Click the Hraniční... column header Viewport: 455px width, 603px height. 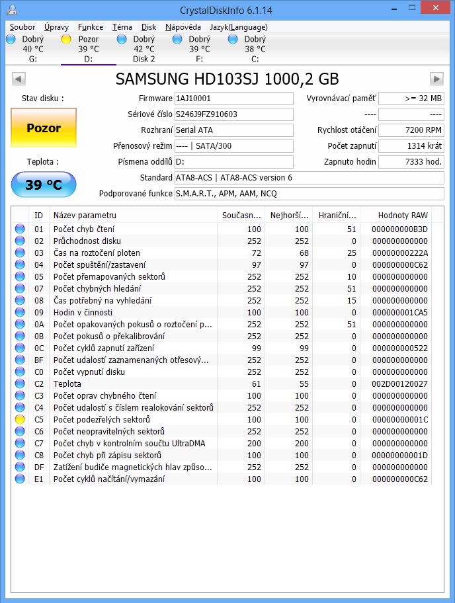click(x=337, y=215)
